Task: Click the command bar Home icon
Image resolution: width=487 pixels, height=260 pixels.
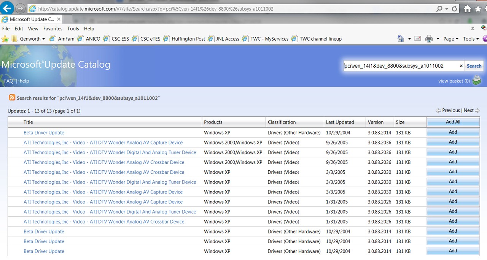Action: click(401, 39)
